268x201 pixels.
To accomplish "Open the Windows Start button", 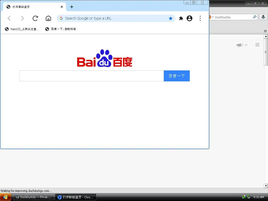I will pyautogui.click(x=5, y=197).
